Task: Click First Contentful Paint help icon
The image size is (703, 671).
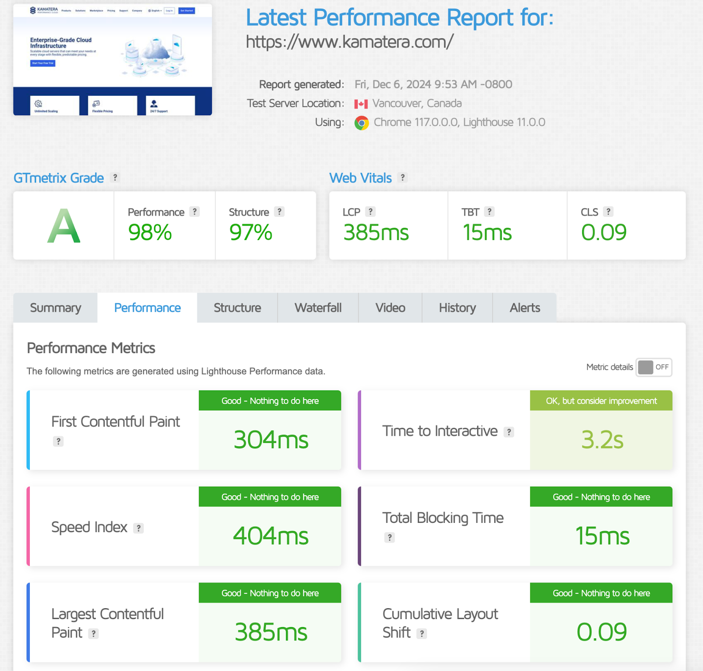Action: tap(58, 441)
